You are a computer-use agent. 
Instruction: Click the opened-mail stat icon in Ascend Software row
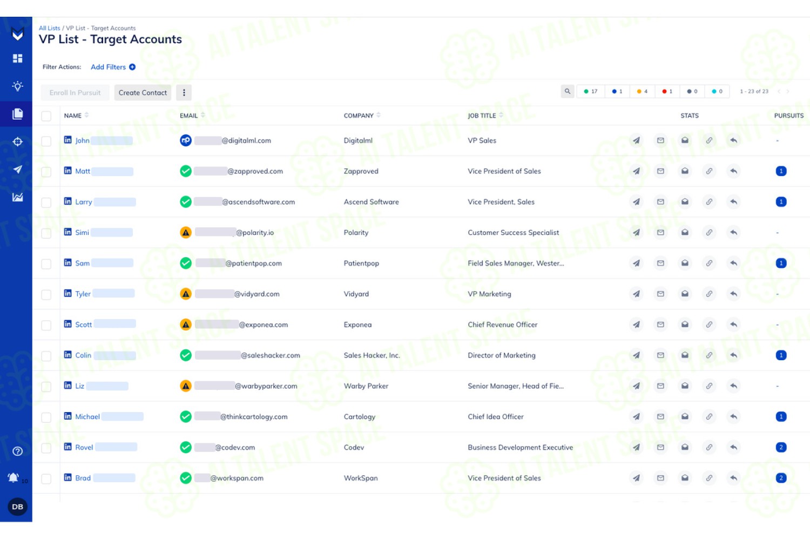pos(685,202)
